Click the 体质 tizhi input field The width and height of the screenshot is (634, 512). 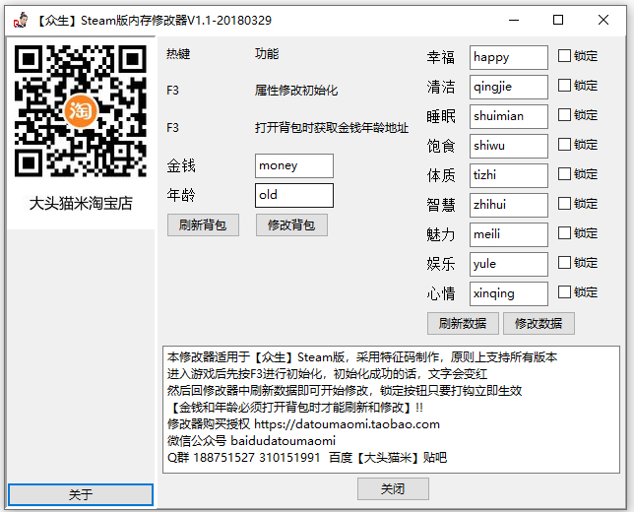coord(509,175)
